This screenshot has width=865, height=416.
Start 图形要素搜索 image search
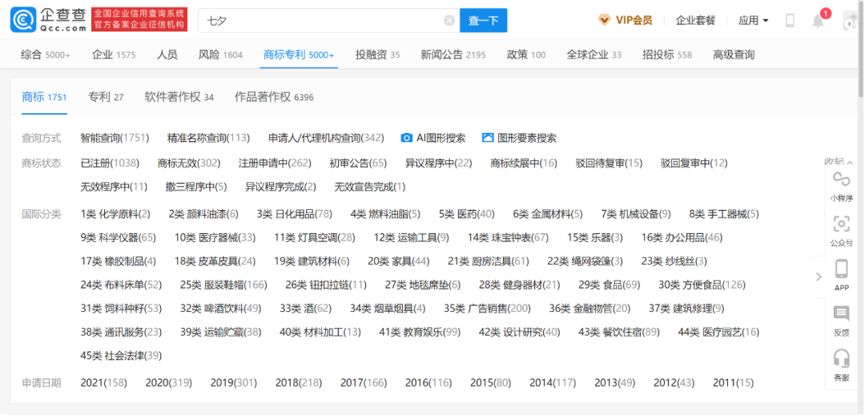point(519,138)
